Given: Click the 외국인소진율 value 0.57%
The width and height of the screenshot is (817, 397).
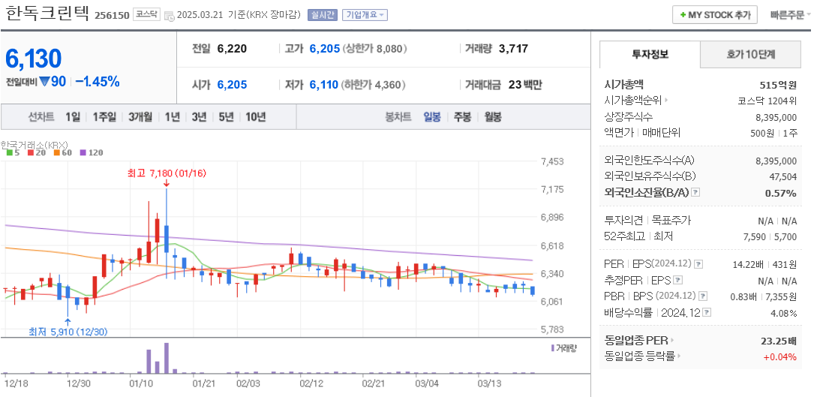Looking at the screenshot, I should (x=780, y=194).
